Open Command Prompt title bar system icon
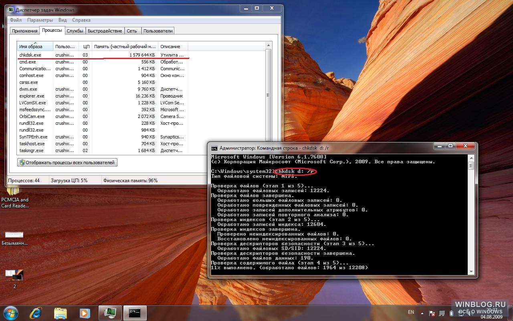Viewport: 513px width, 321px height. point(214,148)
